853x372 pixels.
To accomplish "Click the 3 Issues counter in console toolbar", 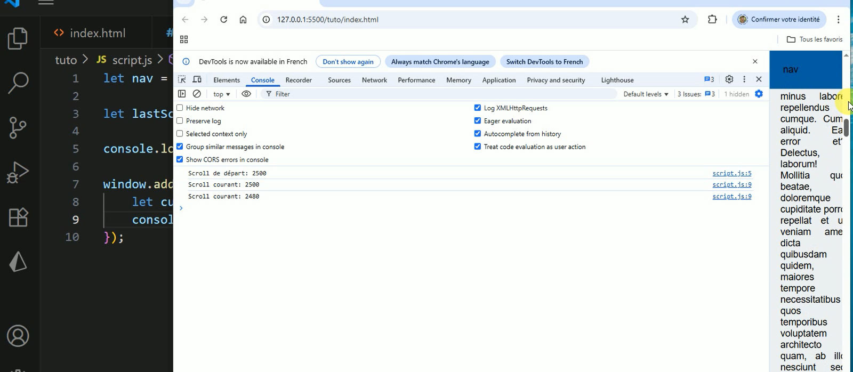I will coord(696,94).
